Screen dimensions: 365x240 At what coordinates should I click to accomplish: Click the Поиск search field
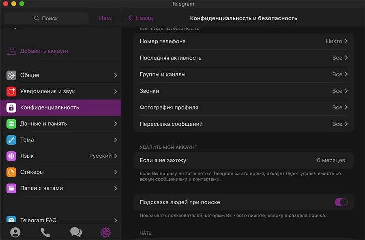[x=47, y=18]
